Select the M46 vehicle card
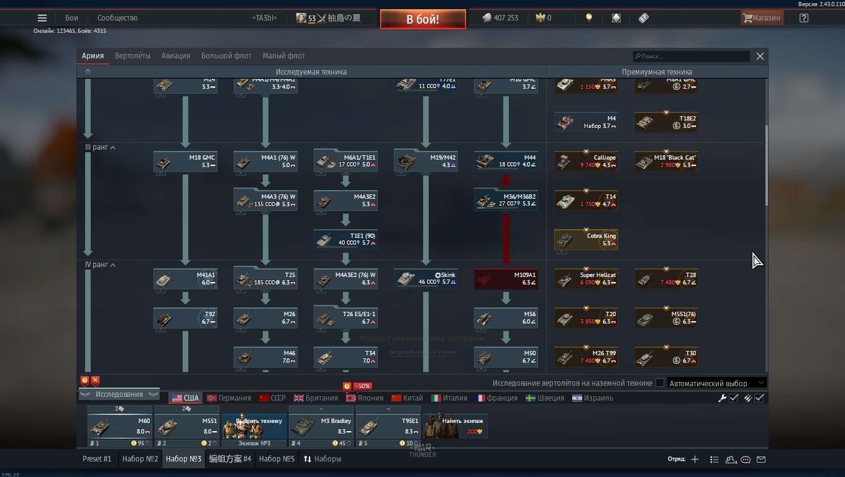The width and height of the screenshot is (845, 477). (x=265, y=357)
